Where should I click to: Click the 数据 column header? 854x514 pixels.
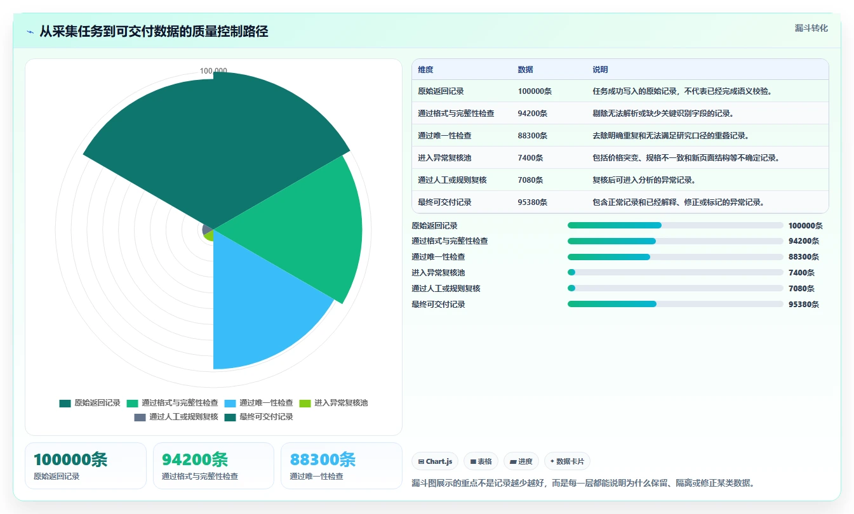pos(525,70)
